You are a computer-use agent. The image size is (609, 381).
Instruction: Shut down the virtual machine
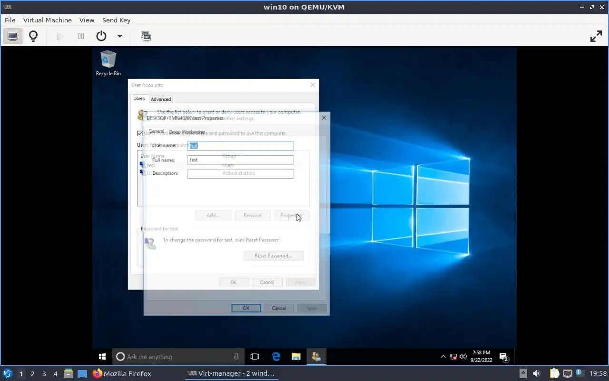(101, 36)
